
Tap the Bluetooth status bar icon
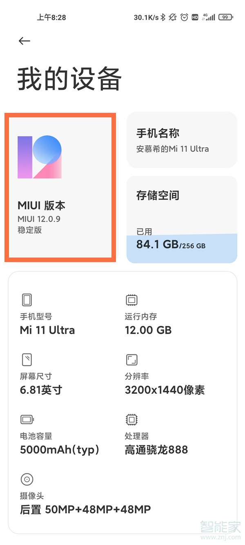tap(163, 17)
